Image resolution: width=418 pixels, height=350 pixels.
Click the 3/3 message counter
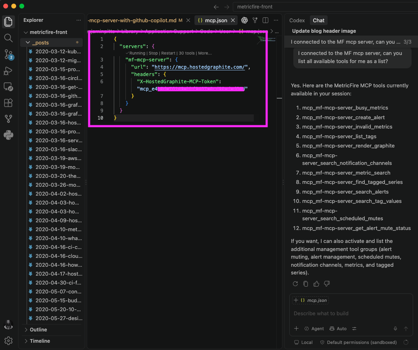click(408, 42)
